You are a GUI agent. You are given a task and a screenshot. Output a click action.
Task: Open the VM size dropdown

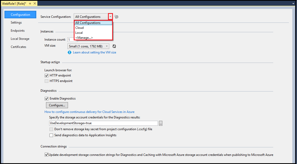pyautogui.click(x=107, y=46)
